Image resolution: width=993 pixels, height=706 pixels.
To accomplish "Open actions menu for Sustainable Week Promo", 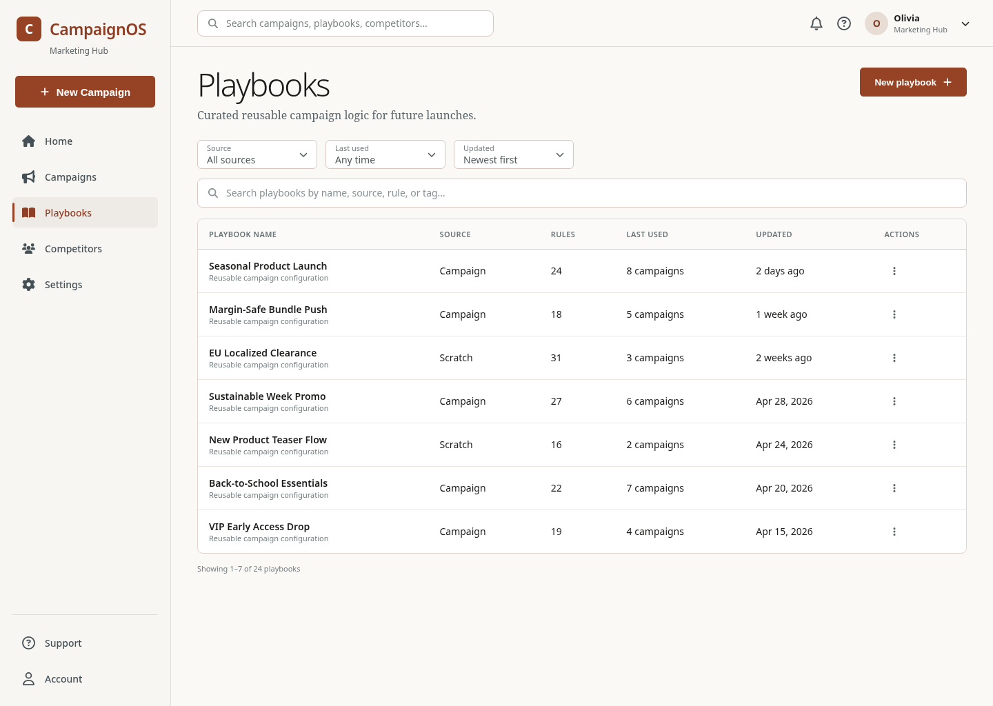I will point(894,401).
